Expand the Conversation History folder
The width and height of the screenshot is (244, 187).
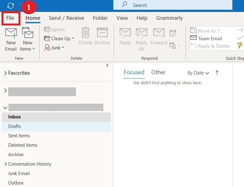[x=5, y=164]
